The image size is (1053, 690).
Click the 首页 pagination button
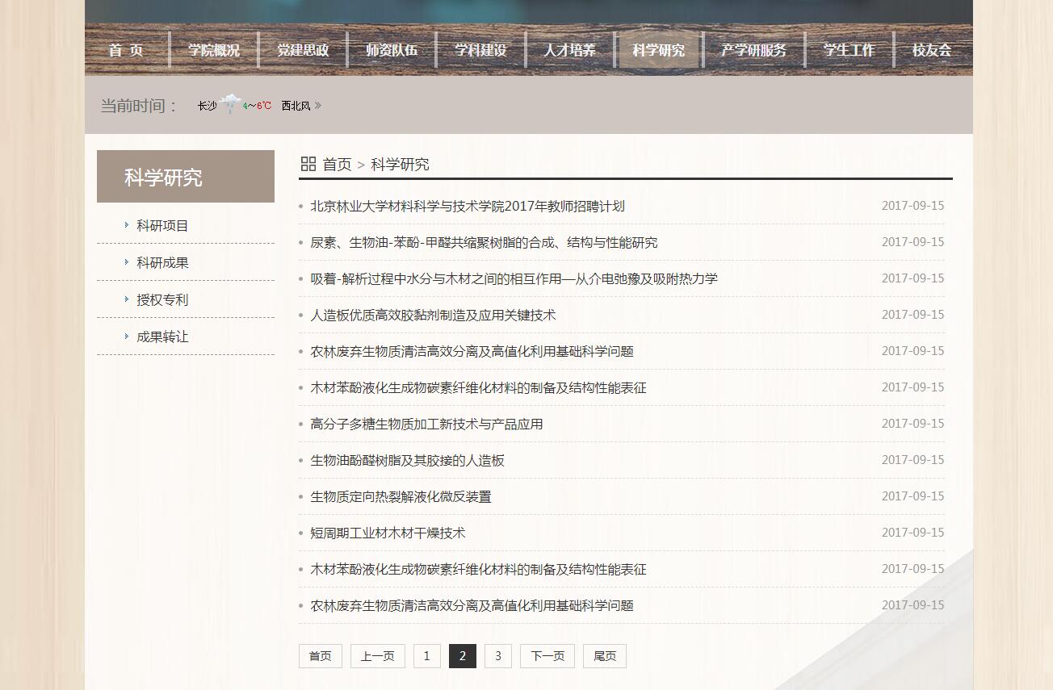[321, 656]
